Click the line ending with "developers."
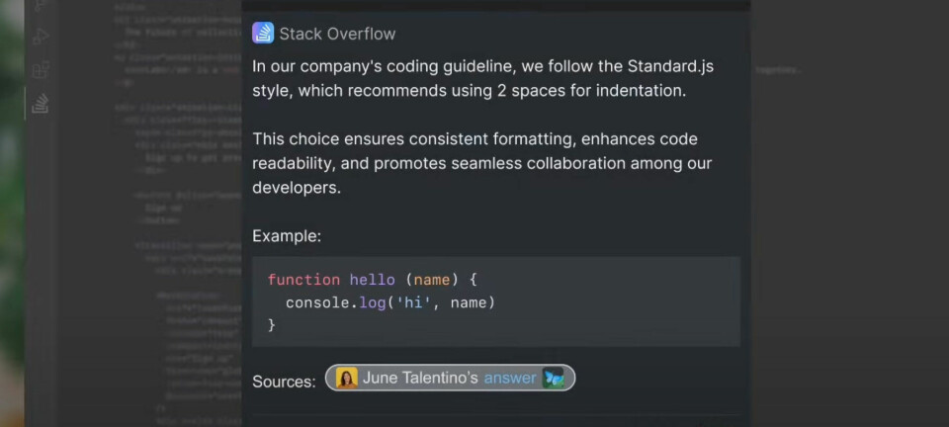The width and height of the screenshot is (949, 427). click(x=297, y=188)
